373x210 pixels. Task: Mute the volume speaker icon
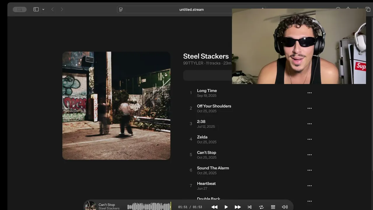coord(285,207)
